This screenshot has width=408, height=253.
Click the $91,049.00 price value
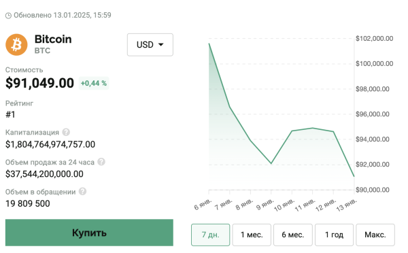coord(40,83)
